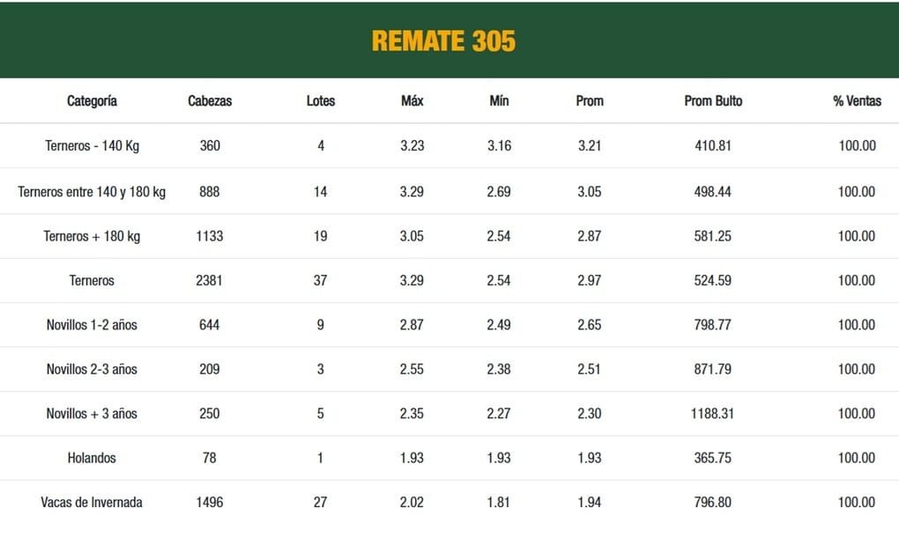
Task: Click the Novillos 1-2 años row label
Action: tap(92, 325)
